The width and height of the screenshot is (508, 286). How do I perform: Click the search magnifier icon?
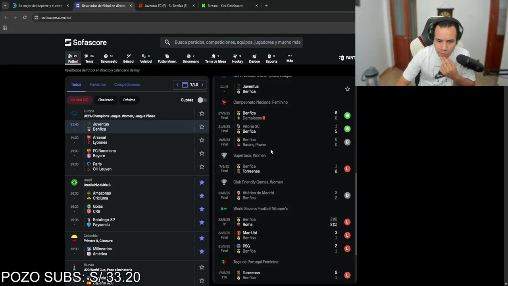click(x=167, y=42)
